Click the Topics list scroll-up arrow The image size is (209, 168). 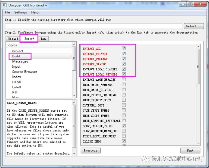tap(74, 44)
